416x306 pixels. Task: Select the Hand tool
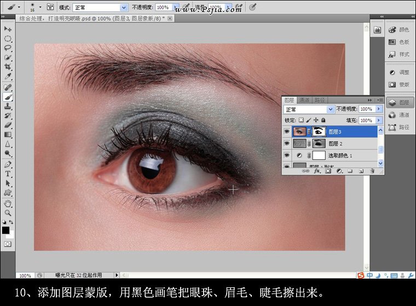point(8,204)
